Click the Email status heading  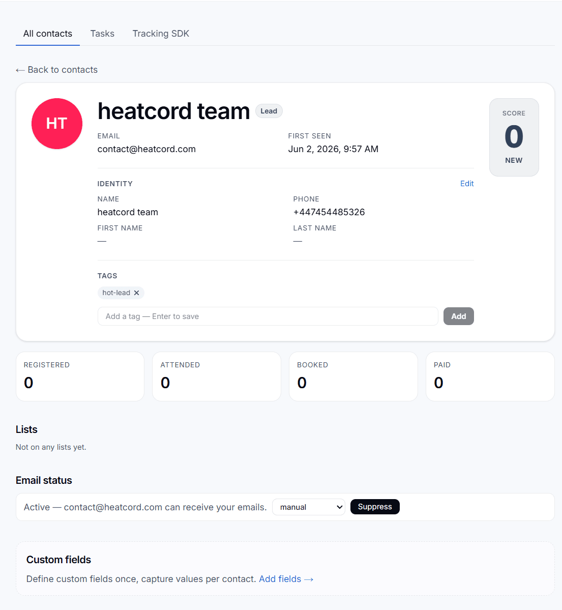pos(44,480)
